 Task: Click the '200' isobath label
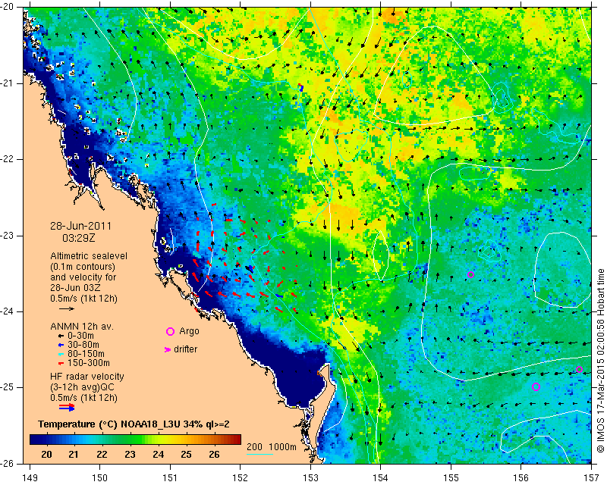[254, 447]
